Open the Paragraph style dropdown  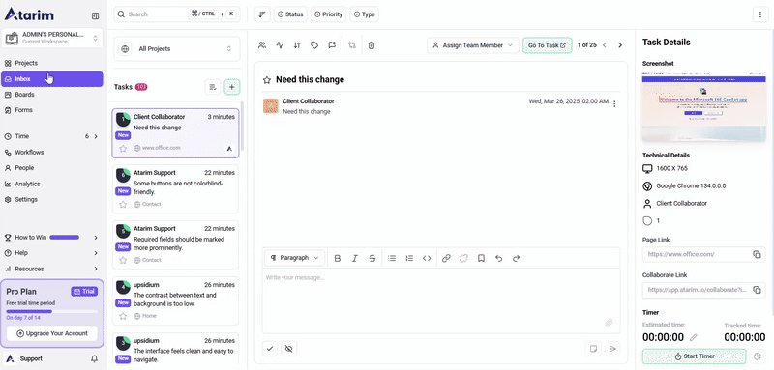[x=295, y=258]
